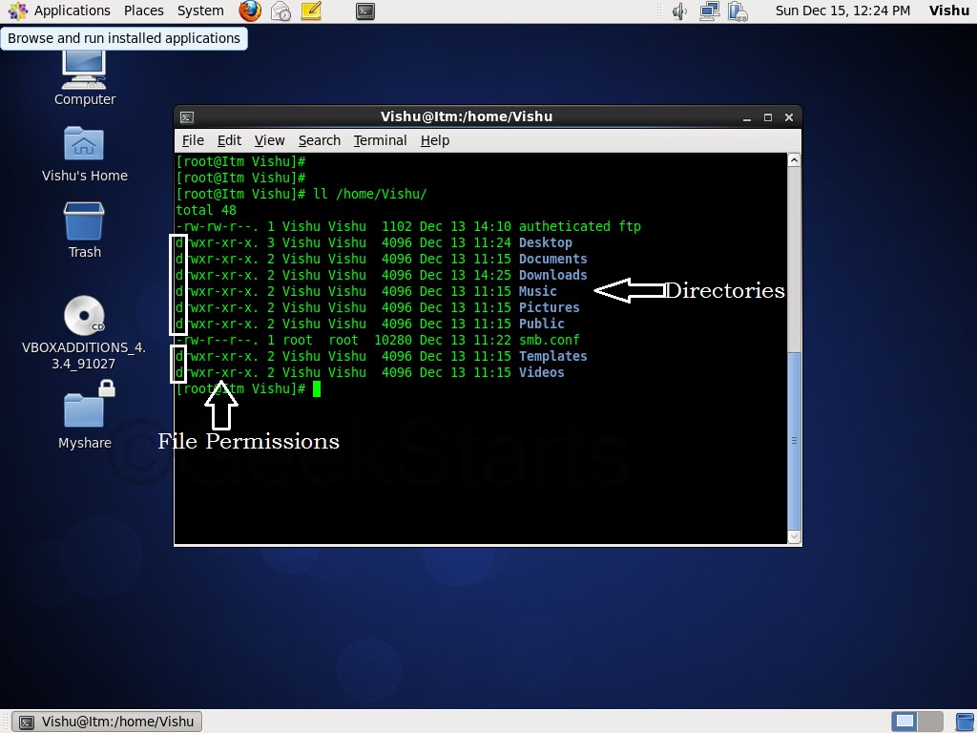Click the Downloads directory name in terminal
This screenshot has width=977, height=733.
coord(552,276)
